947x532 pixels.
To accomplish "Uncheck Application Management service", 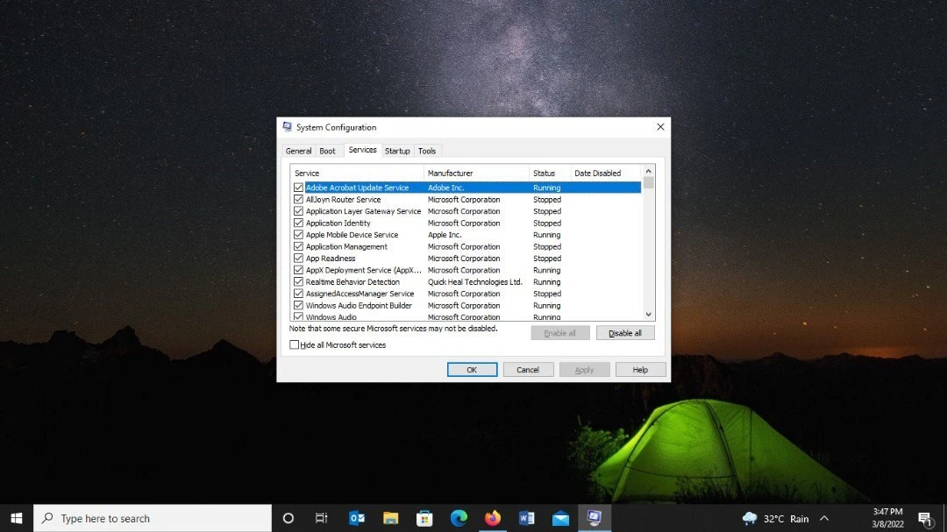I will [298, 246].
